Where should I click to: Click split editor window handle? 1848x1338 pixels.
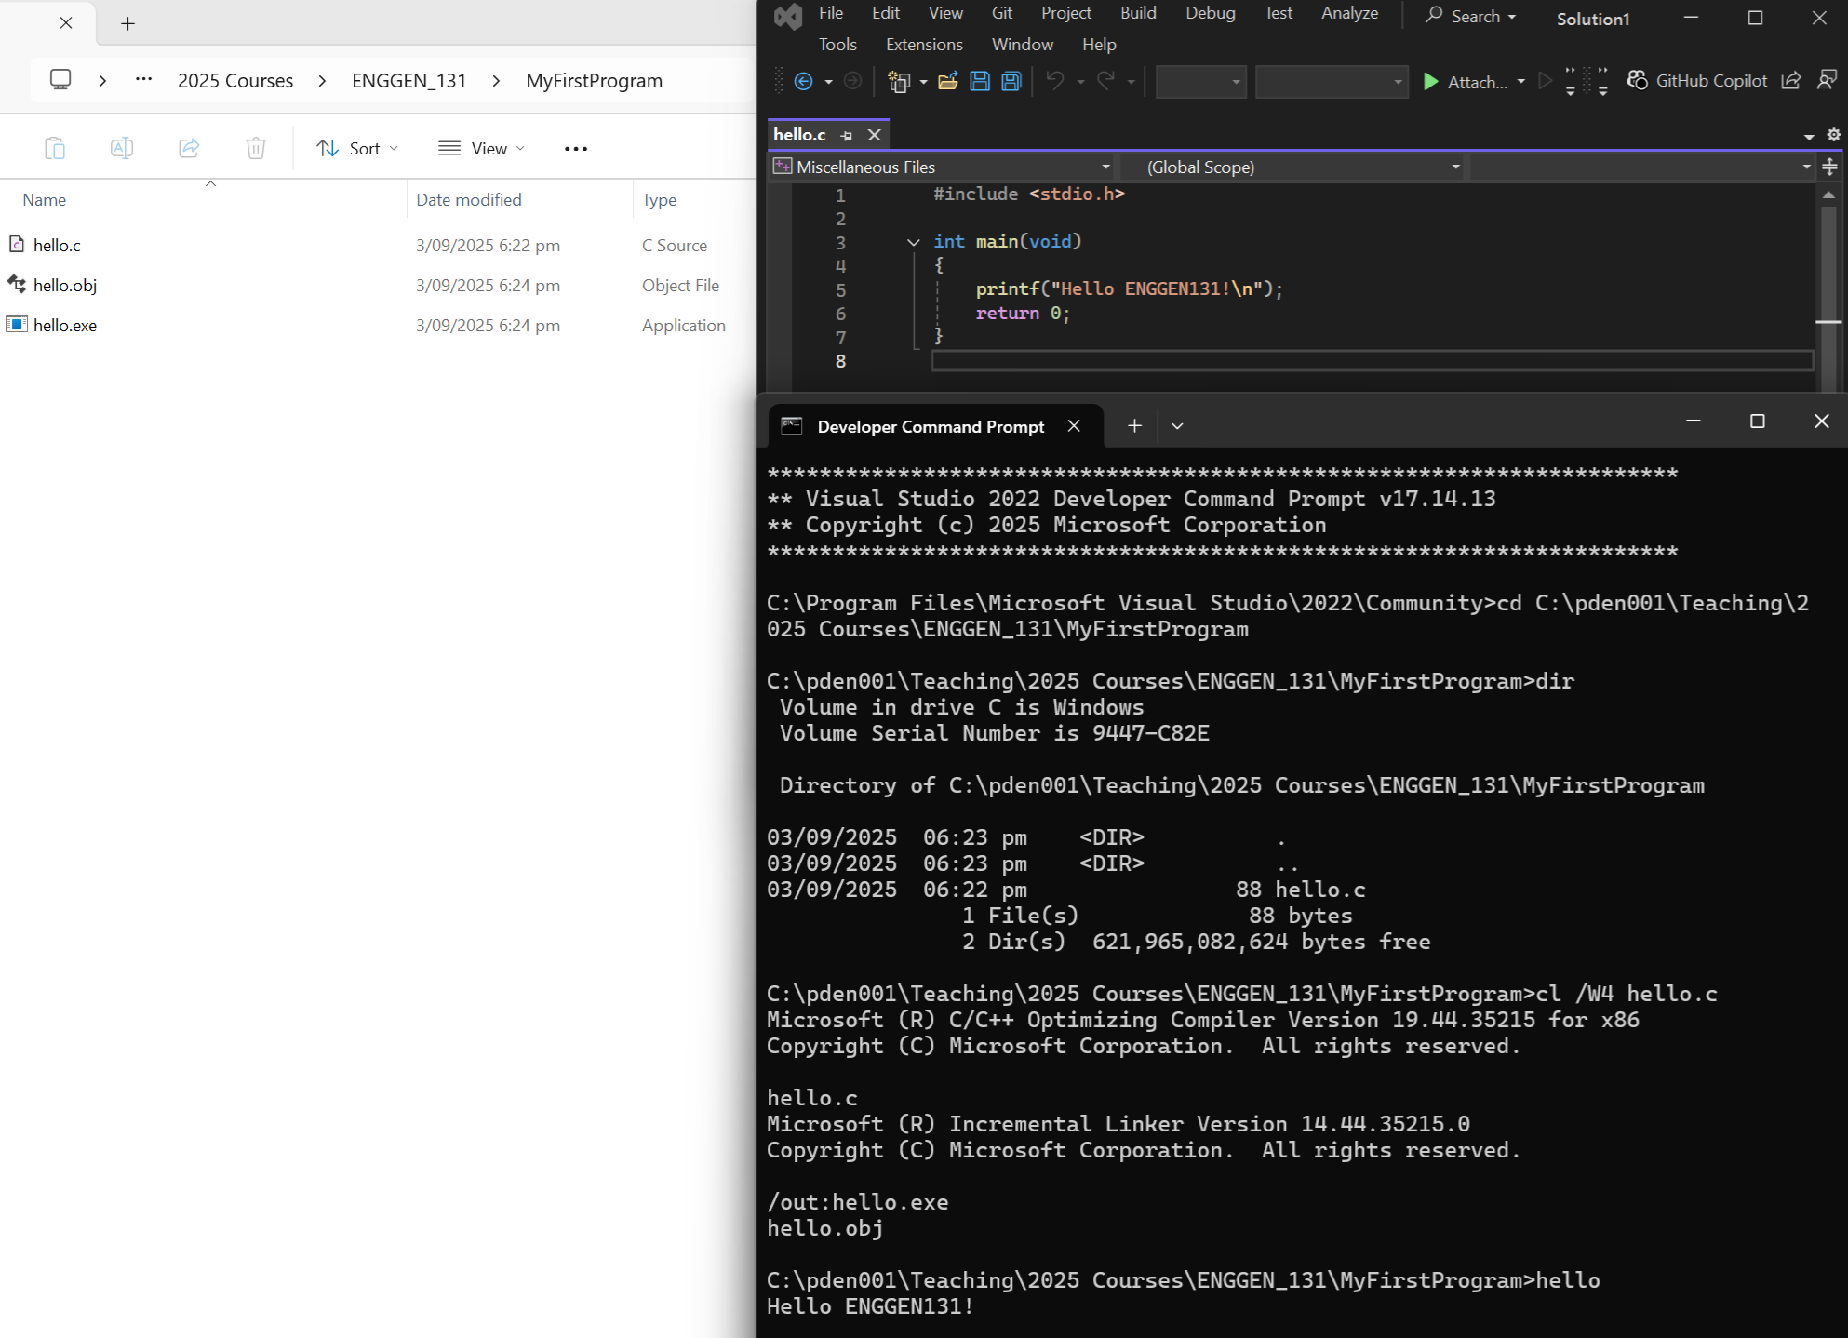(1829, 167)
